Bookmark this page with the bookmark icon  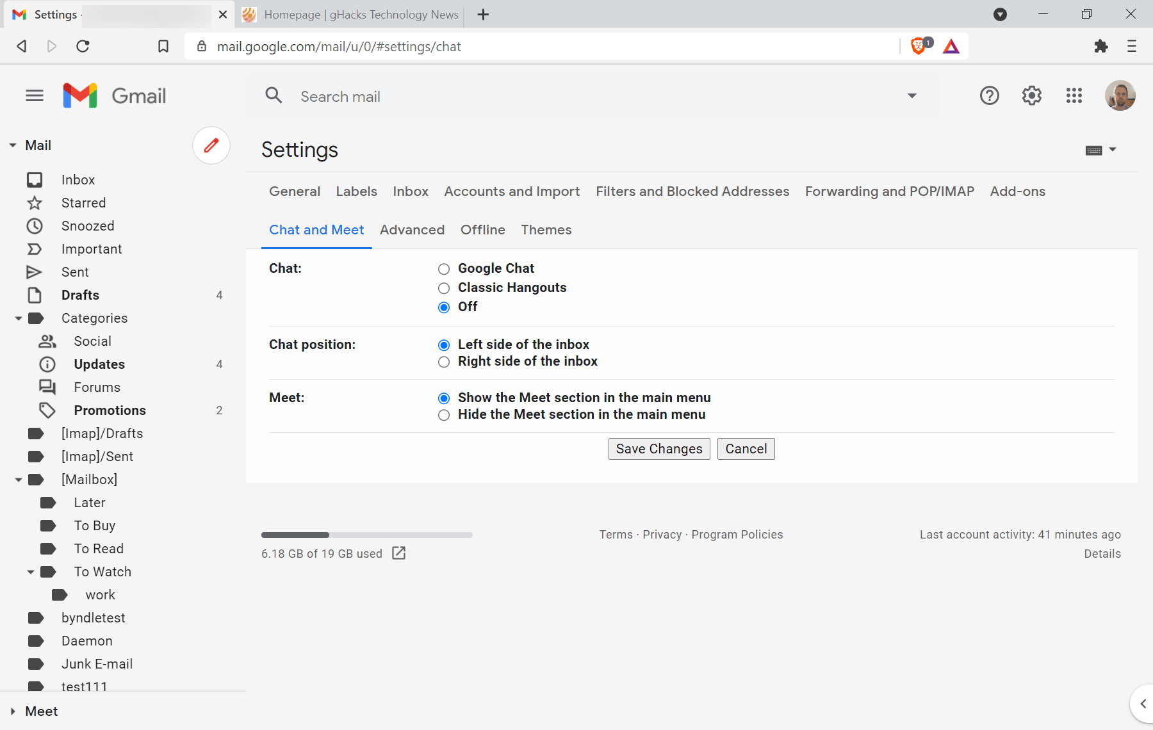(163, 46)
